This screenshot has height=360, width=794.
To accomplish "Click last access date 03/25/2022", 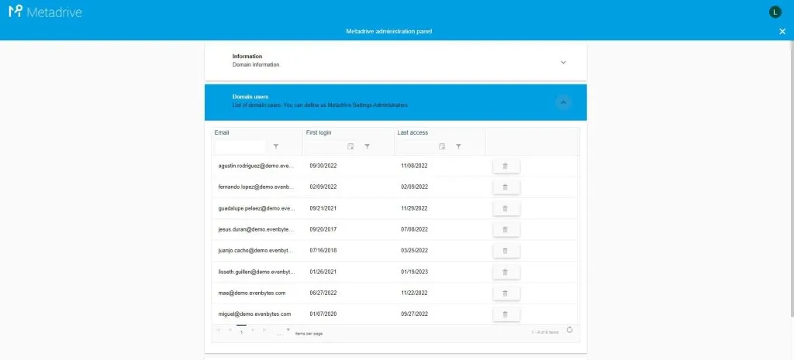I will pos(414,251).
